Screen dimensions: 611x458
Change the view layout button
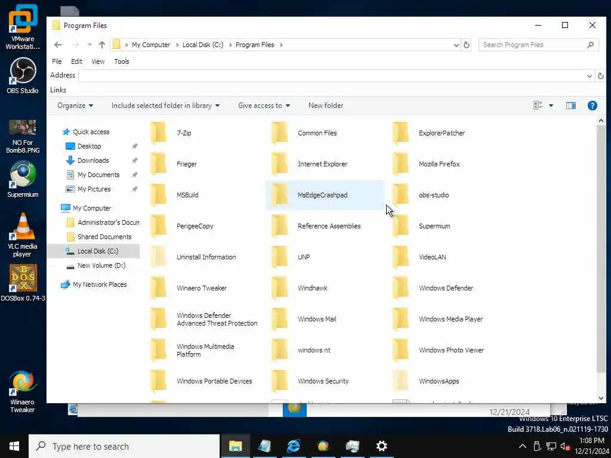[x=538, y=106]
